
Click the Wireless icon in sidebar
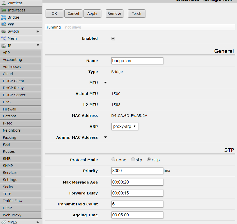coord(4,3)
